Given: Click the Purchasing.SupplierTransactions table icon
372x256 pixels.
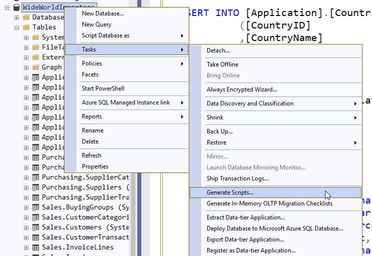Looking at the screenshot, I should coord(35,197).
